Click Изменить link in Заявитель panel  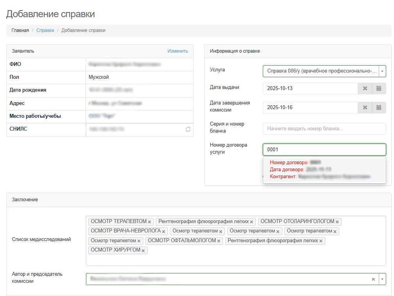click(178, 51)
